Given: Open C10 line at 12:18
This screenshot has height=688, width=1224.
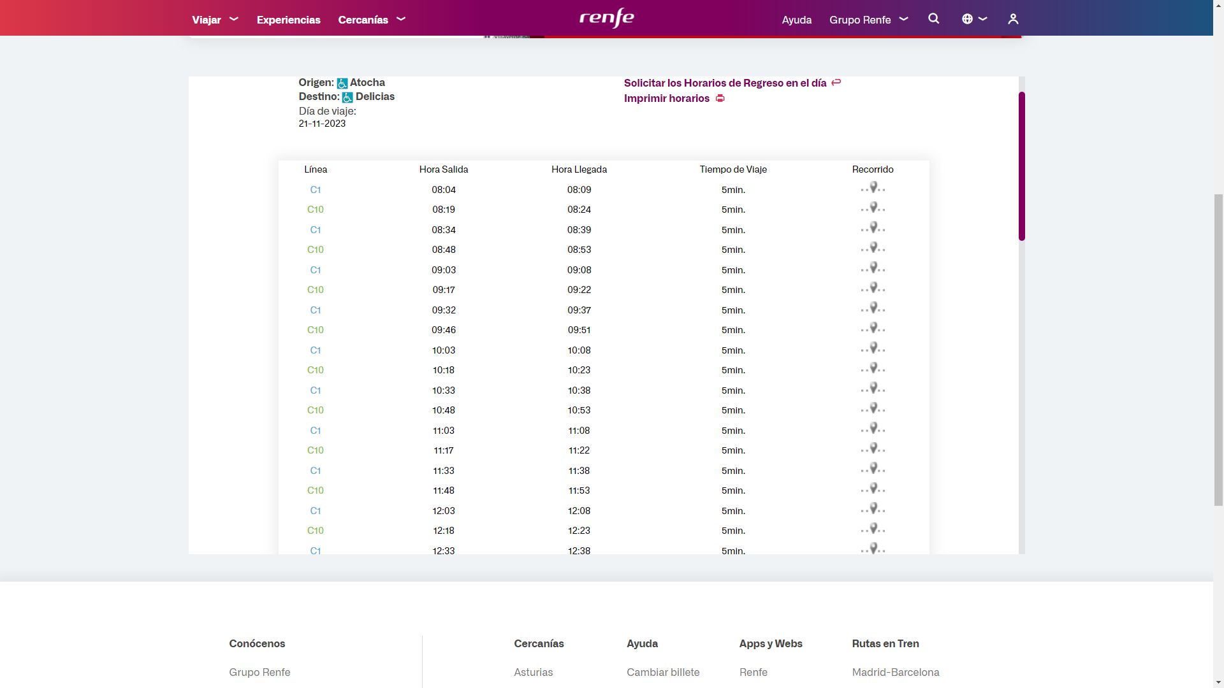Looking at the screenshot, I should 316,531.
